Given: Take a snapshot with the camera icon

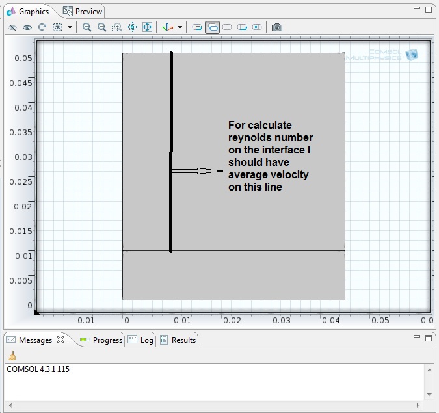Looking at the screenshot, I should (277, 27).
